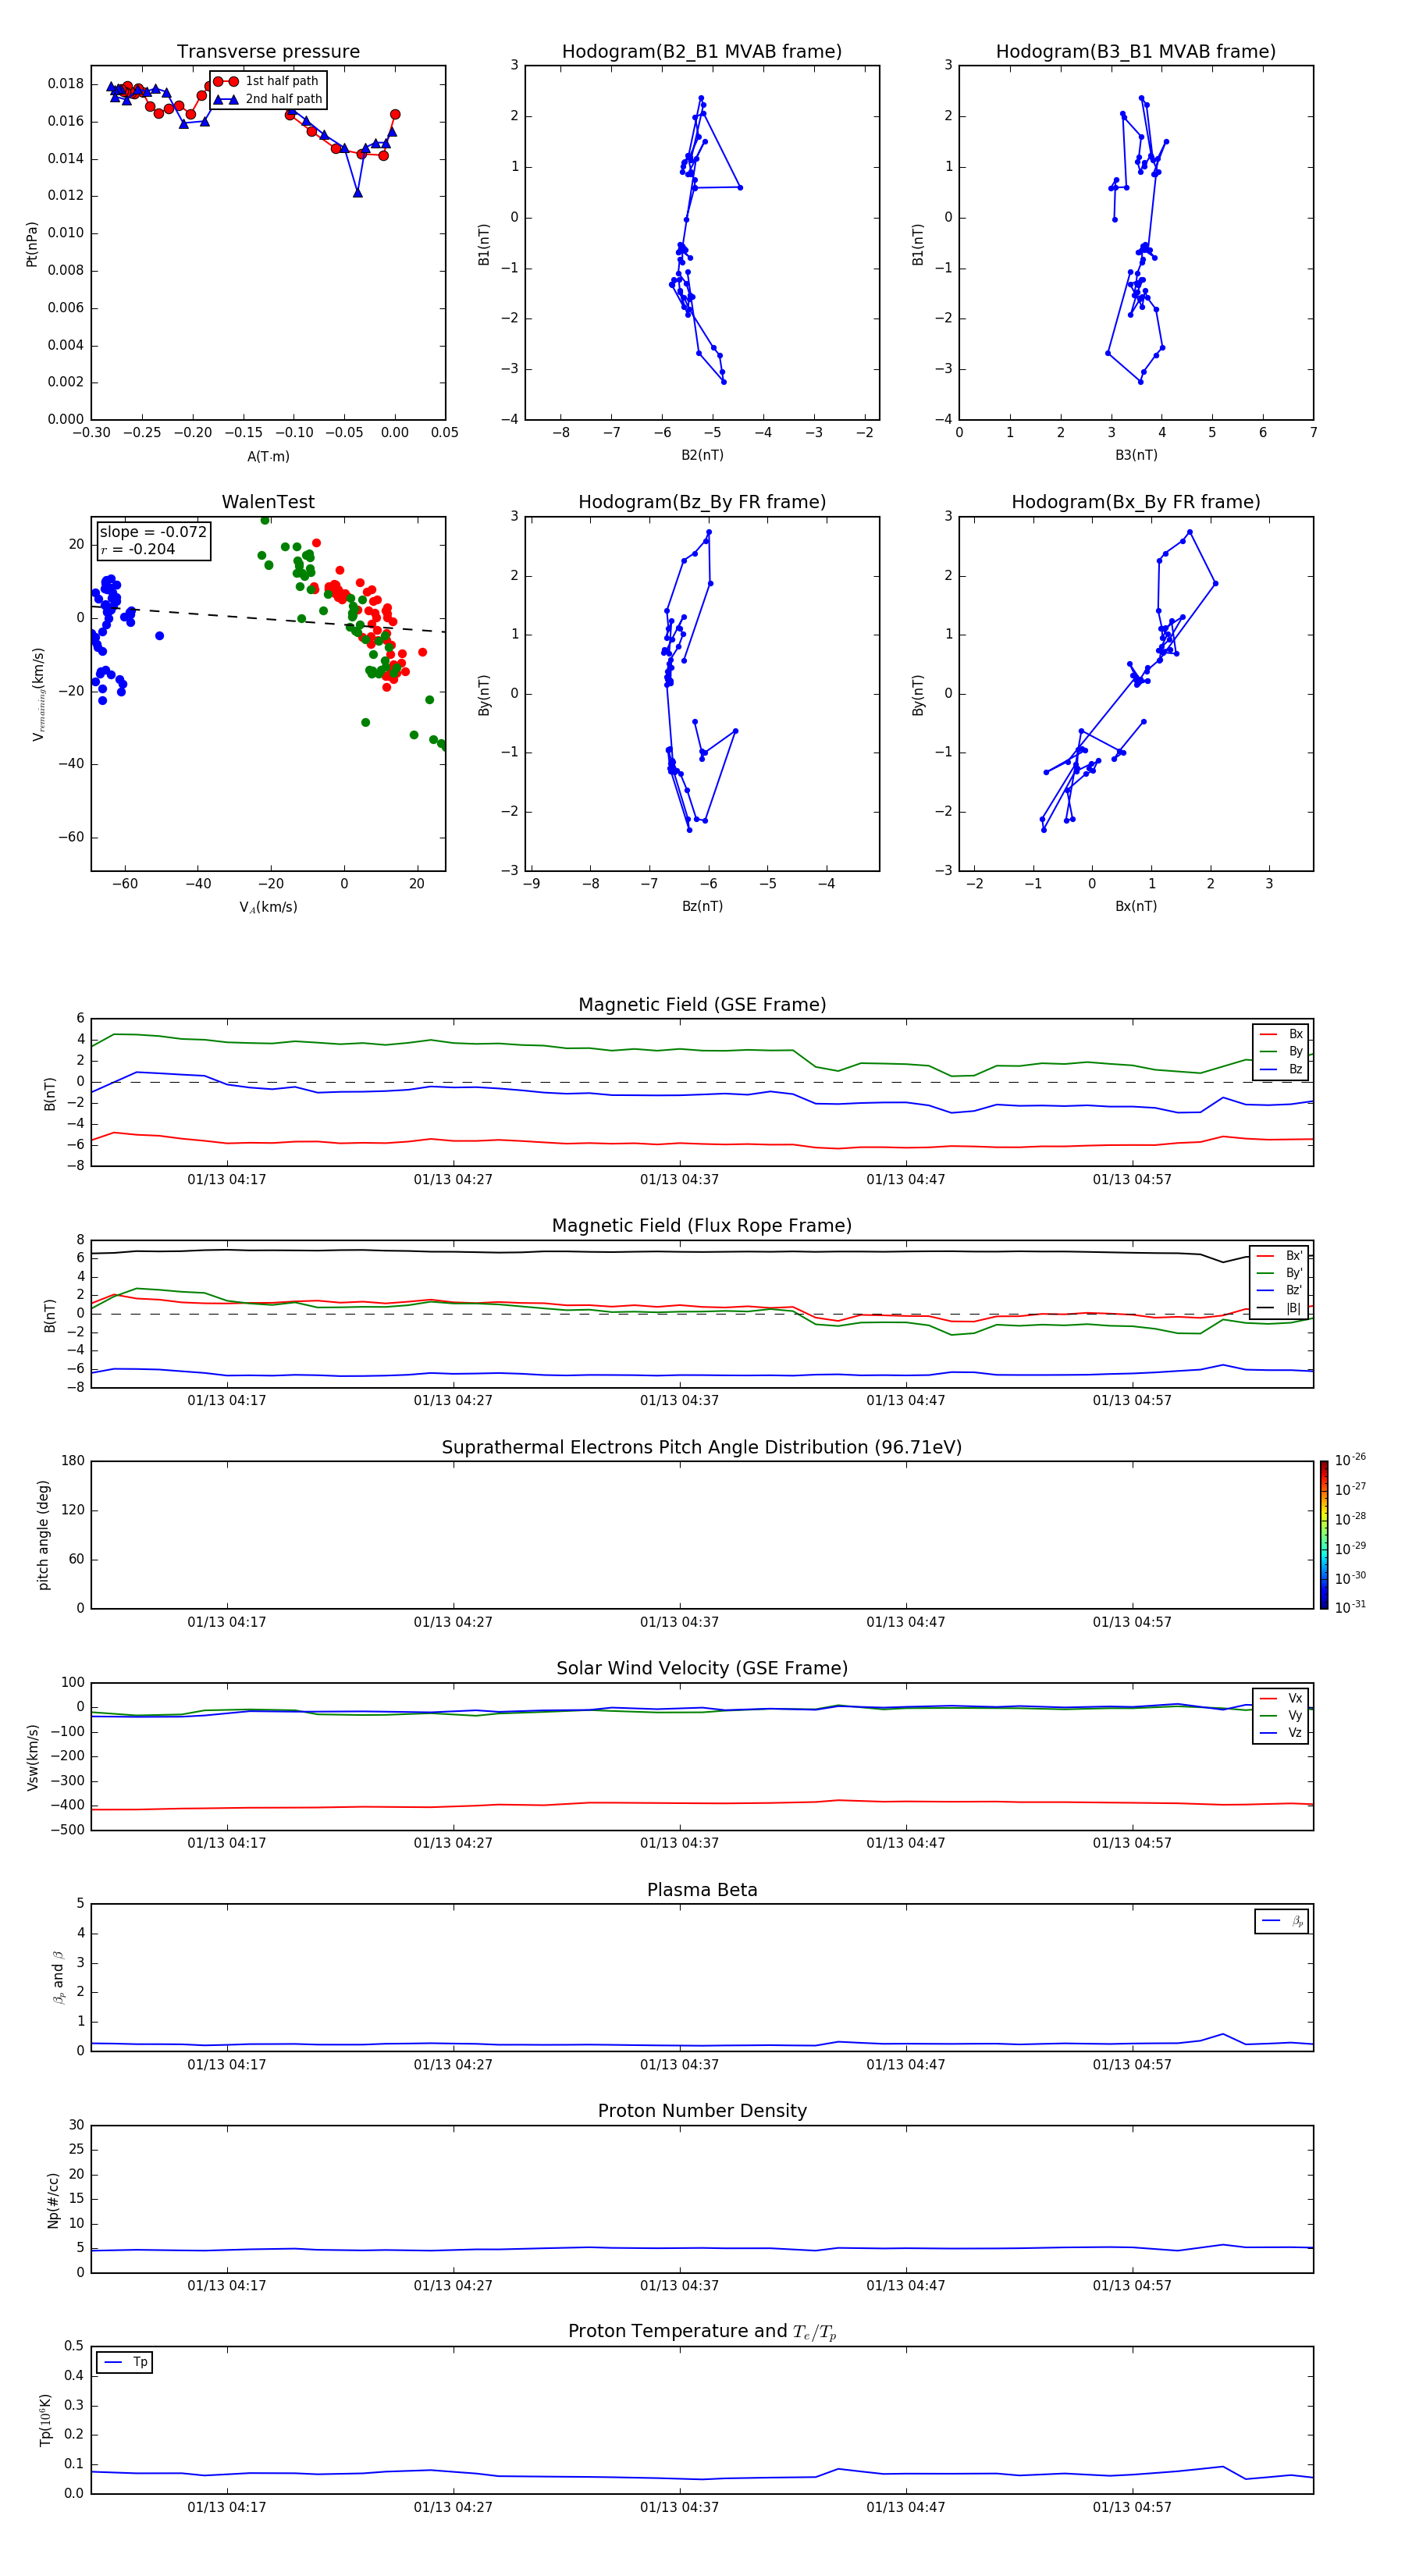Click the 'Np(#/cc)' axis label
Screen dimensions: 1405x2576
coord(53,2200)
